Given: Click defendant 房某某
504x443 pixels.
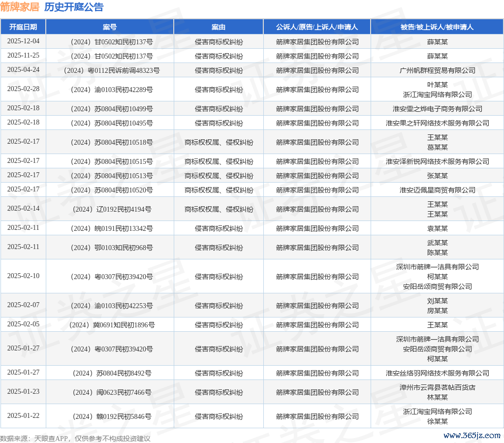Looking at the screenshot, I should click(x=437, y=311).
